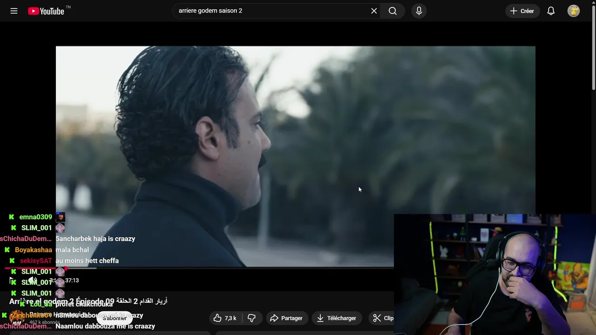Click chat username 'sekisySAT'

[36, 261]
